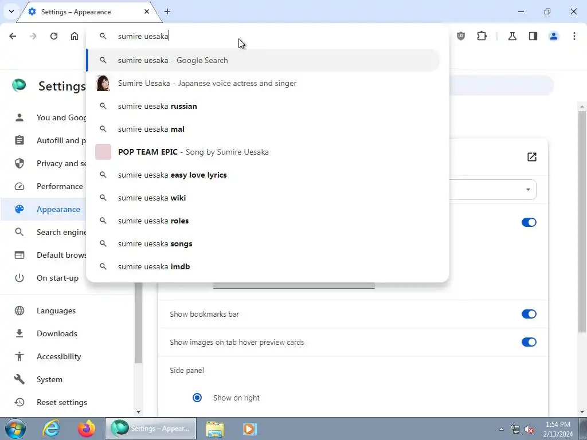Open the profile avatar menu
The height and width of the screenshot is (440, 587).
click(554, 36)
